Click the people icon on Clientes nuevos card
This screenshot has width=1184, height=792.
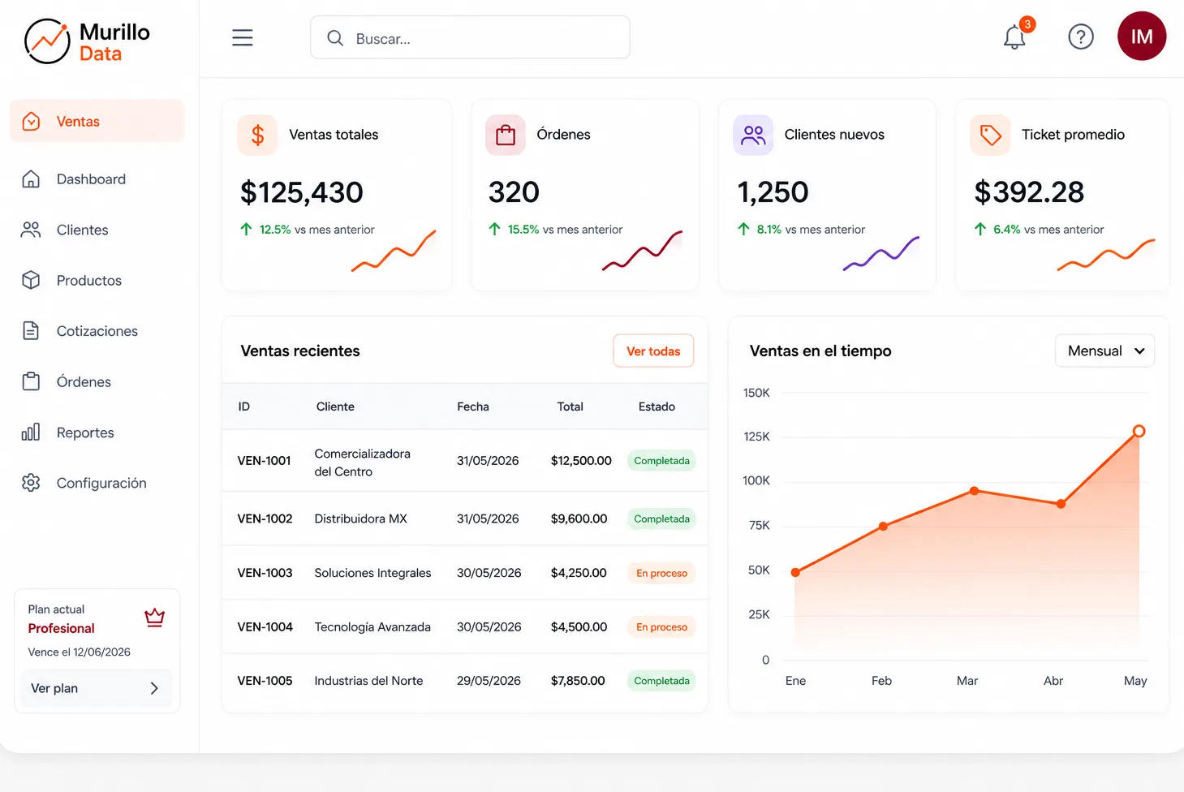(753, 135)
